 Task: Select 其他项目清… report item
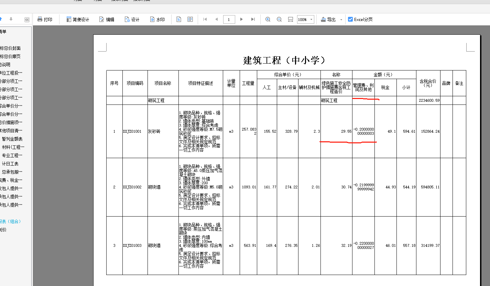tap(11, 131)
